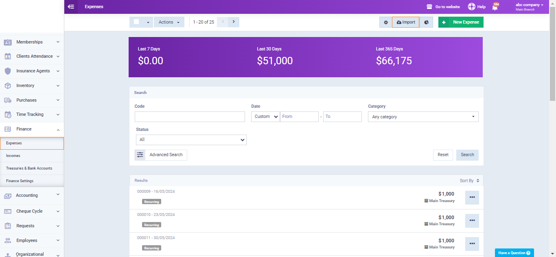The image size is (556, 257).
Task: Click expense row 000011 - 30/05/2024
Action: tap(306, 244)
